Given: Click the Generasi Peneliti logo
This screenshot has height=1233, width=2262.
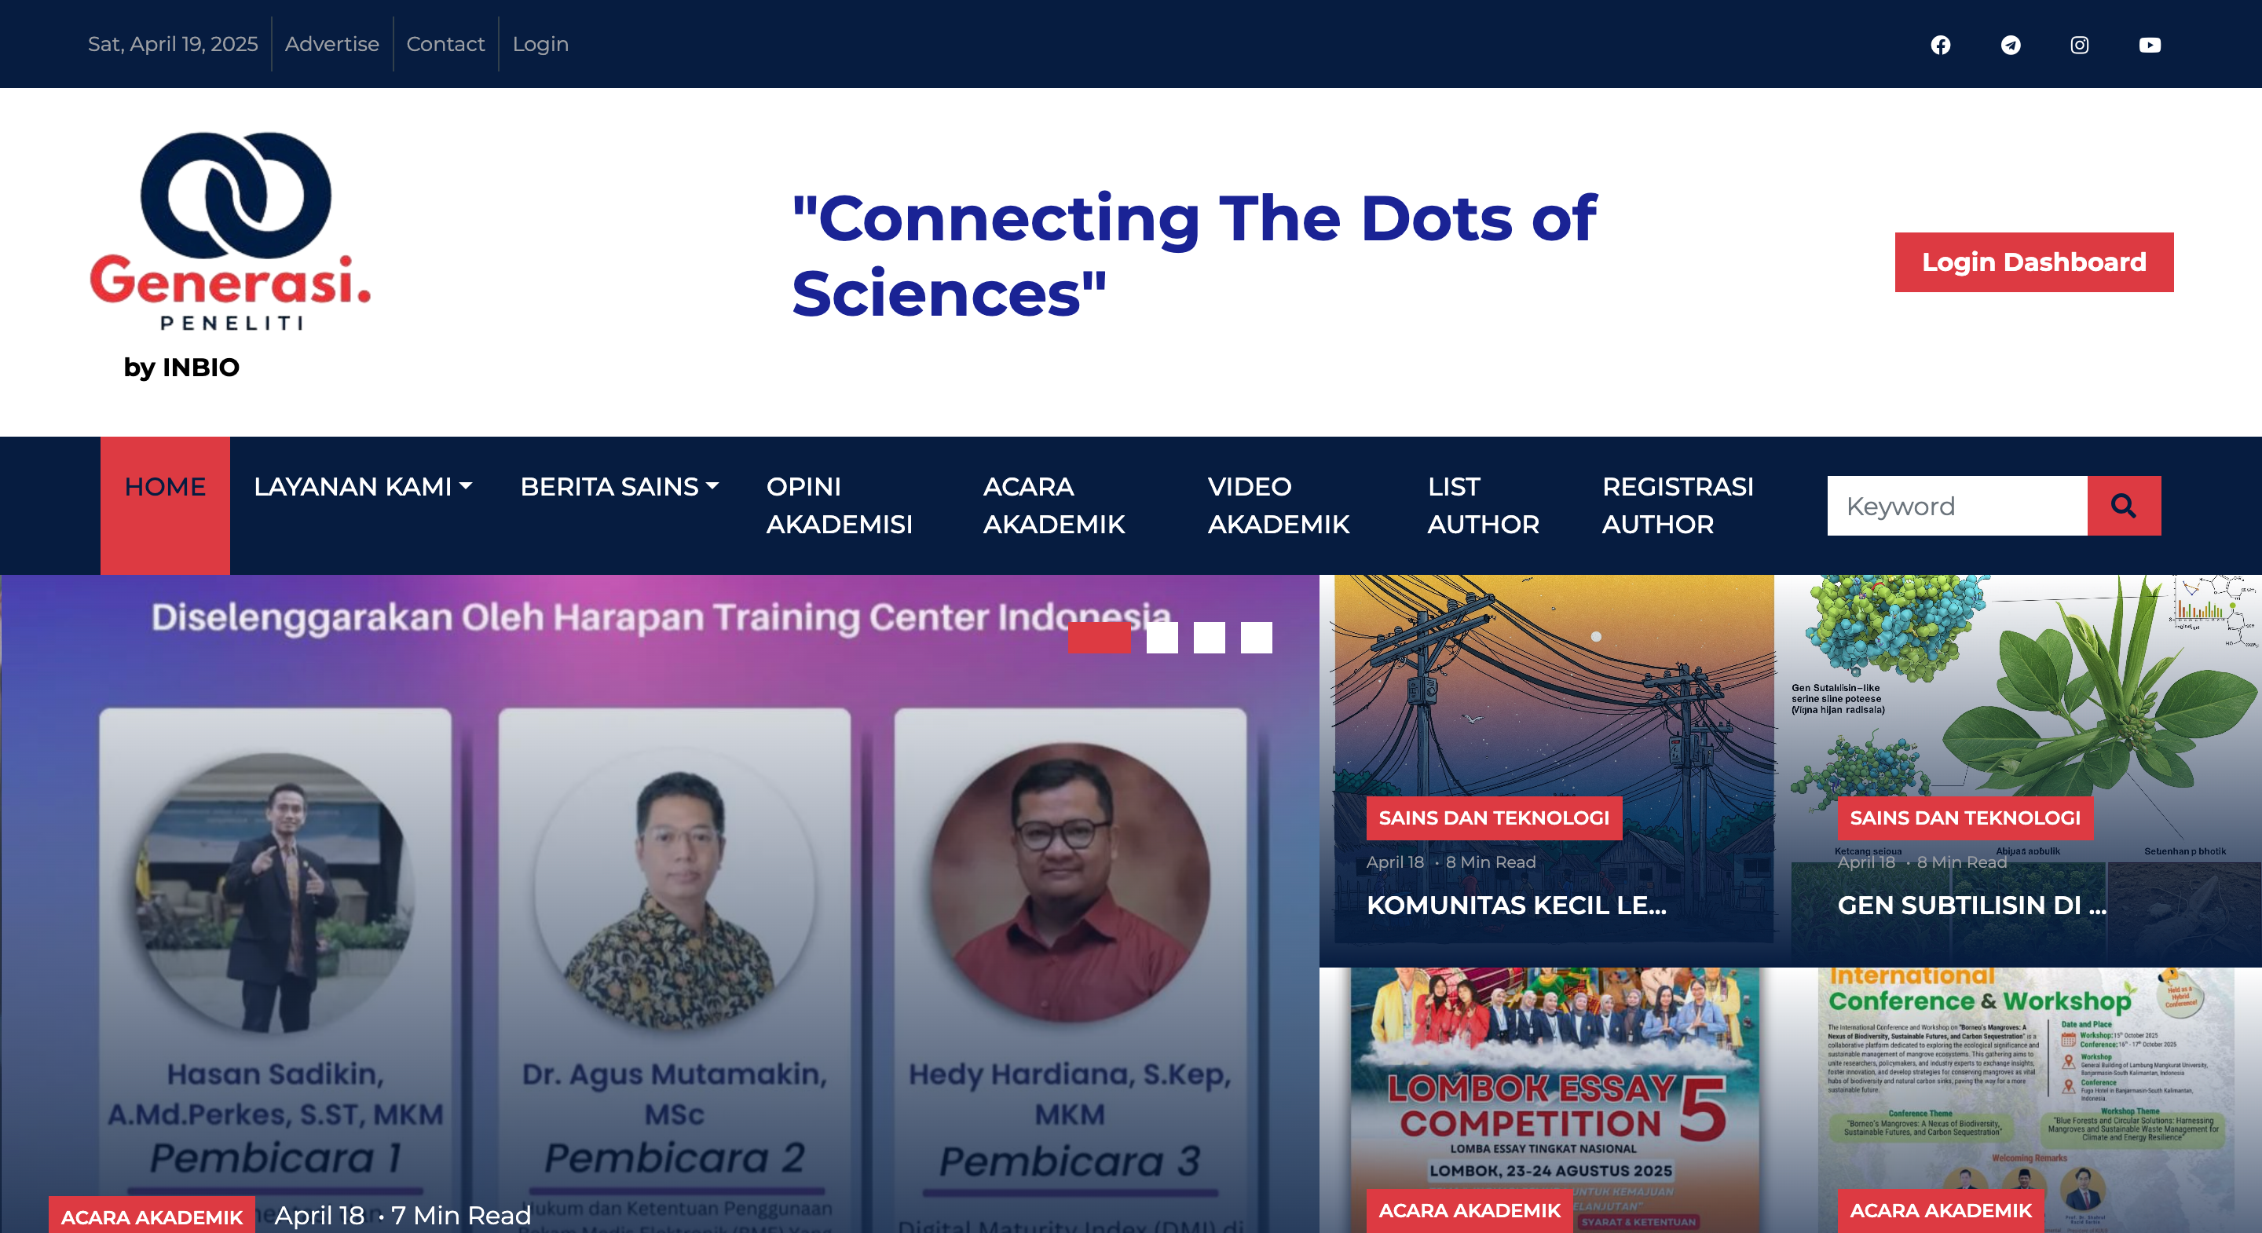Looking at the screenshot, I should 230,231.
